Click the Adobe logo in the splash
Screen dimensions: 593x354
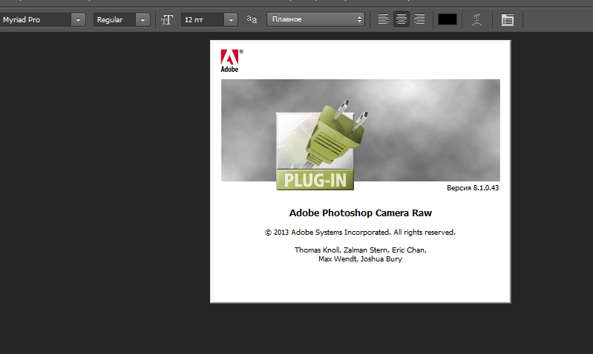(232, 61)
